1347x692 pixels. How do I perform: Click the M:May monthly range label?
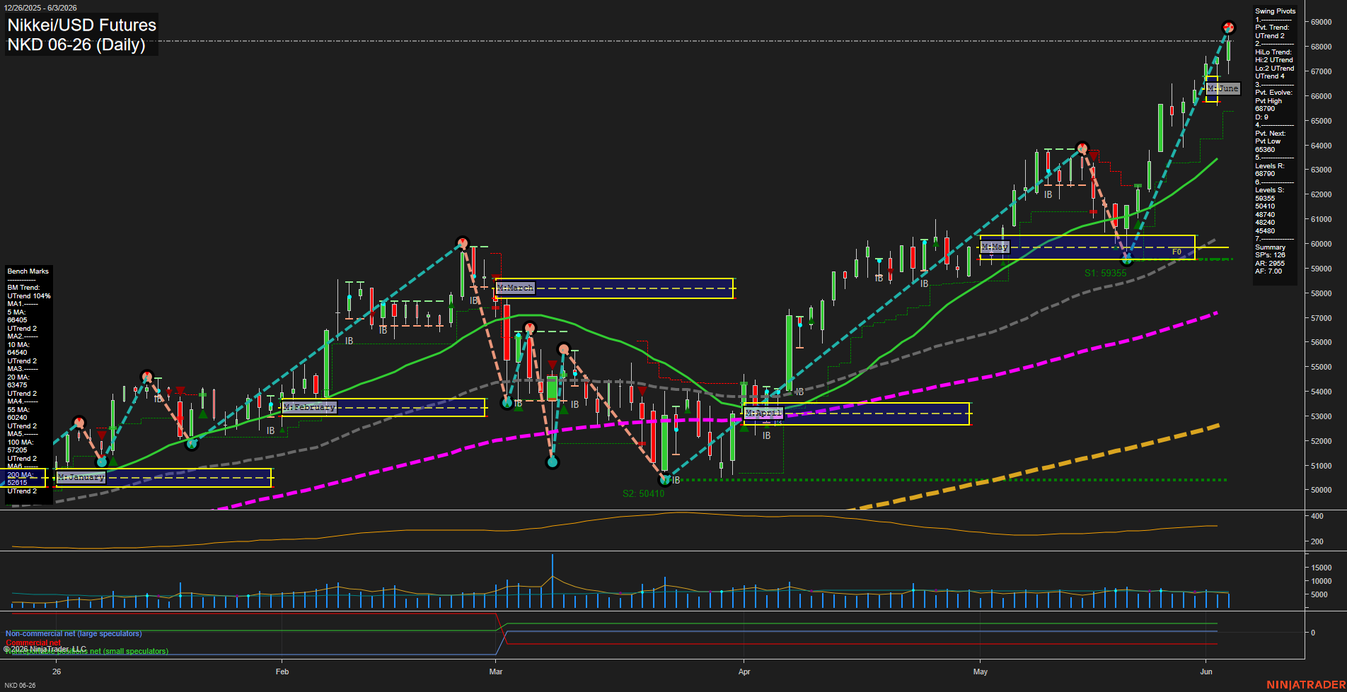(995, 247)
